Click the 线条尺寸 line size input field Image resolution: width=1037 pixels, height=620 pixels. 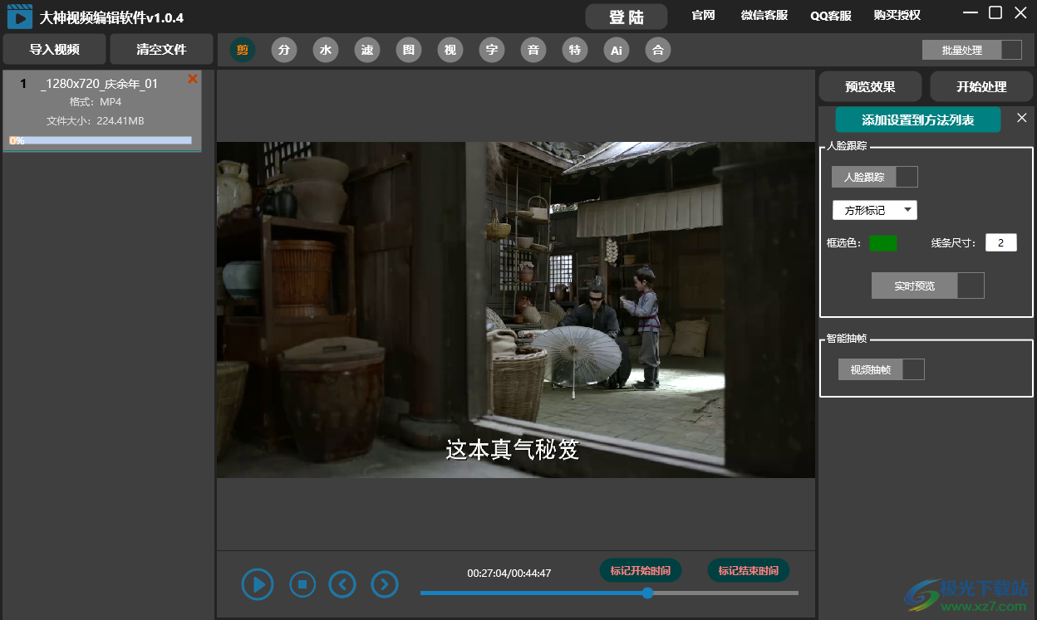pyautogui.click(x=1001, y=242)
